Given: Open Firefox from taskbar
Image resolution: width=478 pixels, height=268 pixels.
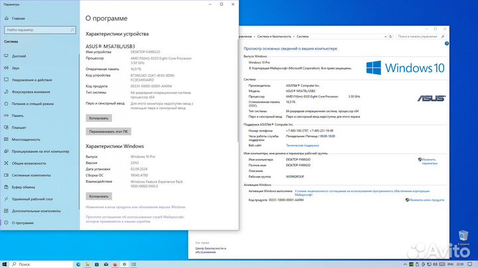Looking at the screenshot, I should point(115,264).
